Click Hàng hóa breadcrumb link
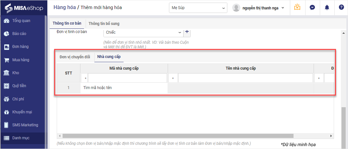This screenshot has height=149, width=348. [65, 7]
